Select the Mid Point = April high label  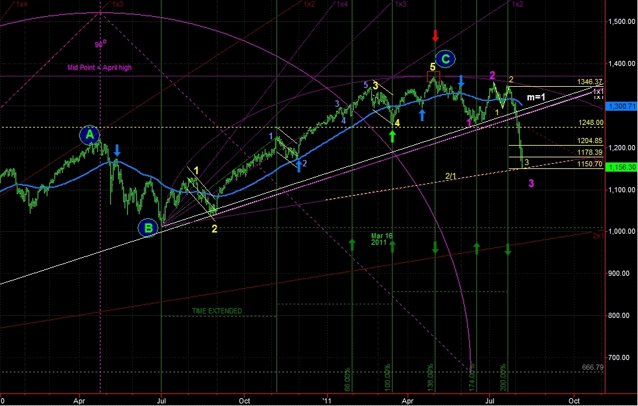click(x=99, y=67)
